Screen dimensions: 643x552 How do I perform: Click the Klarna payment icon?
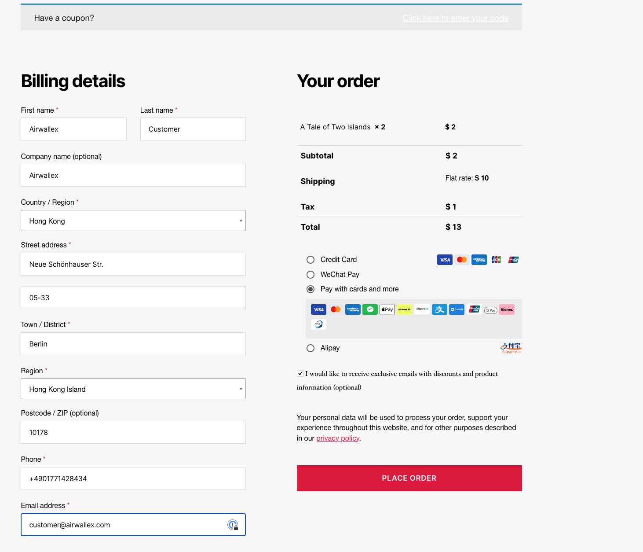tap(507, 309)
